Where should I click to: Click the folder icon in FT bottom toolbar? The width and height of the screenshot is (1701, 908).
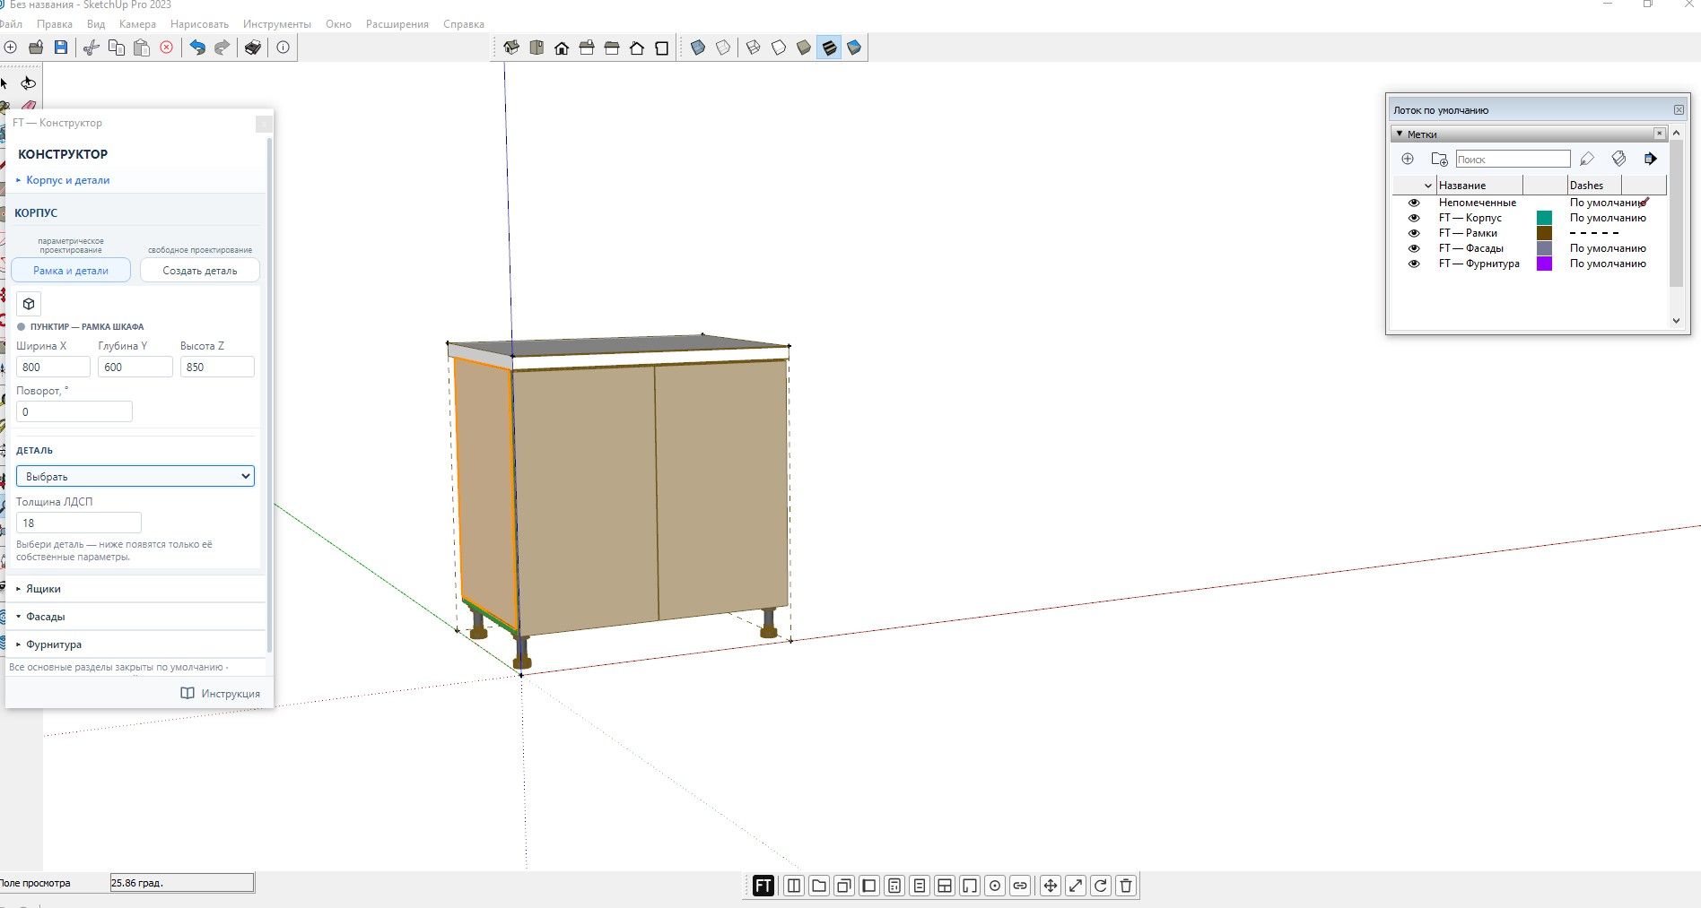point(819,886)
